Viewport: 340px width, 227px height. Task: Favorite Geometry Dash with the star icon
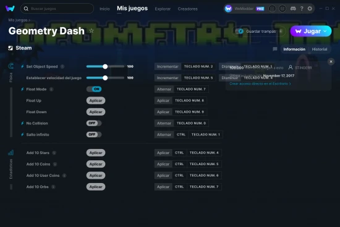pos(91,31)
